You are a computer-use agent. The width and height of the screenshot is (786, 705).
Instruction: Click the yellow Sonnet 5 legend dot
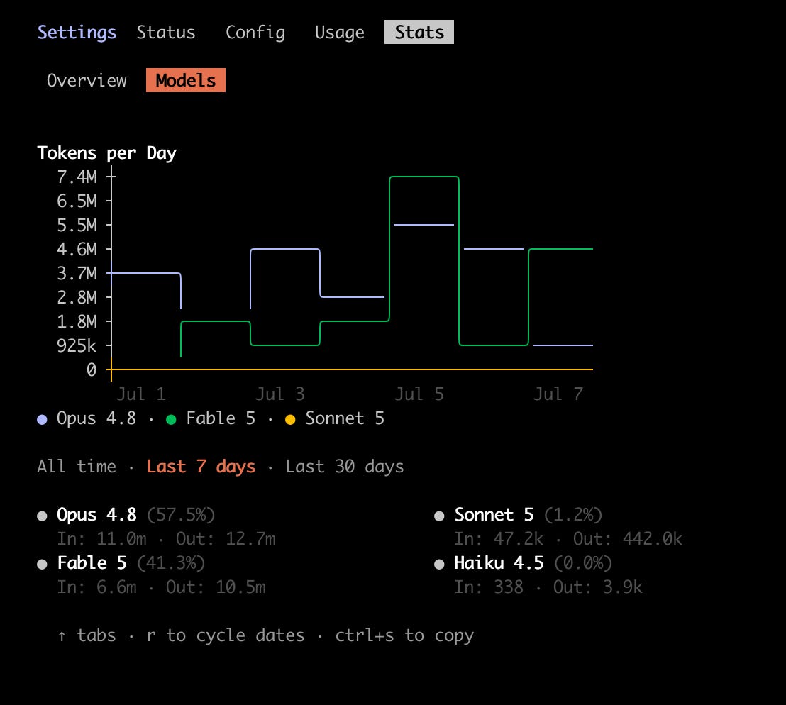point(290,419)
